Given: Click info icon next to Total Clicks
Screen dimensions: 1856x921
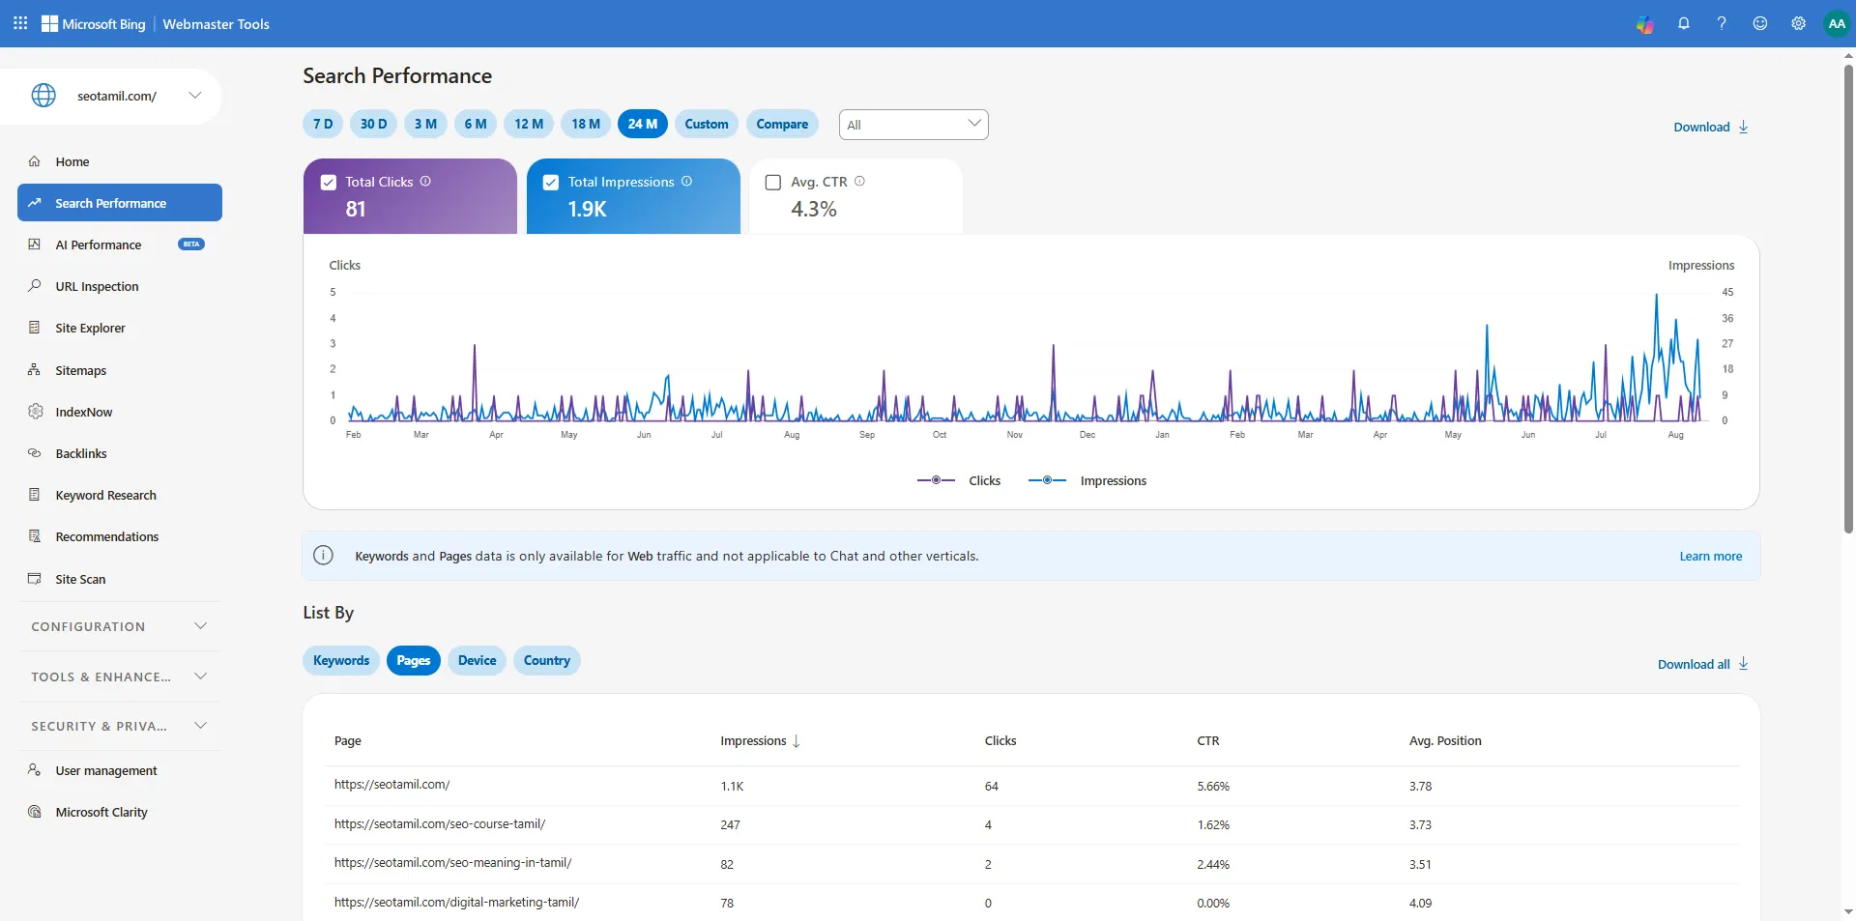Looking at the screenshot, I should (x=425, y=181).
